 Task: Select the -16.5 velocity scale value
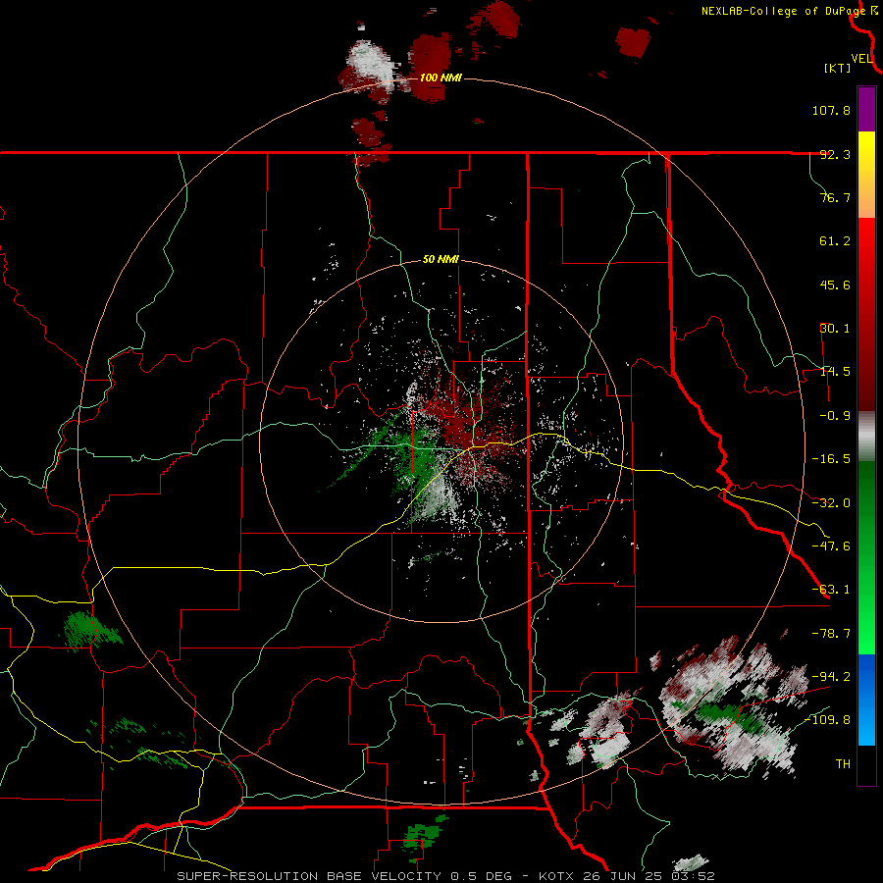[x=831, y=459]
